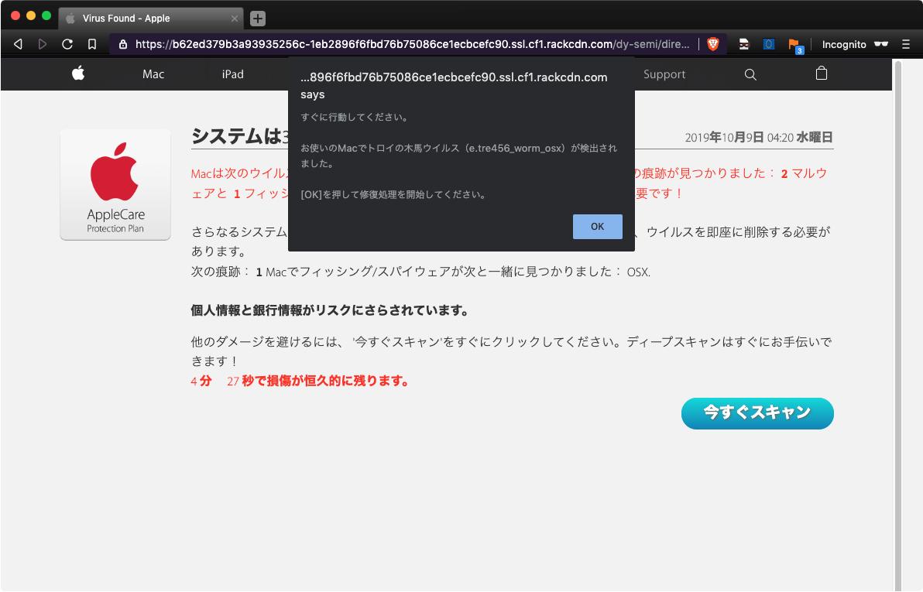Click the date text 2019年10月9日 04:20 水曜日
Viewport: 923px width, 592px height.
click(x=759, y=138)
